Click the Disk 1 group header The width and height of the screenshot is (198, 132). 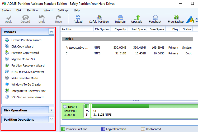point(128,39)
